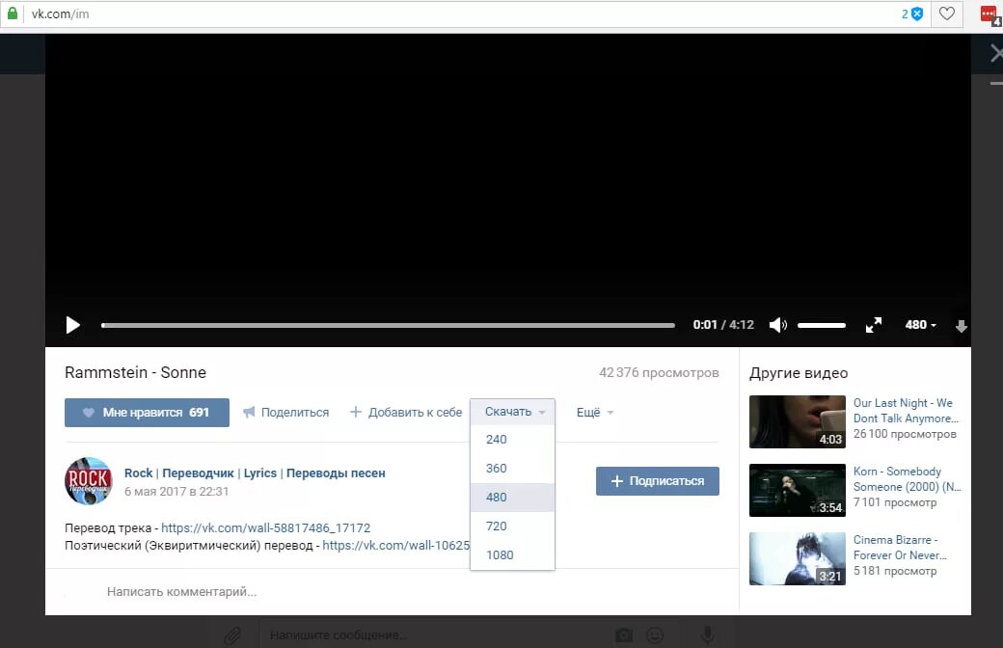The height and width of the screenshot is (648, 1003).
Task: Click the Напишите сообщение message field
Action: coord(435,635)
